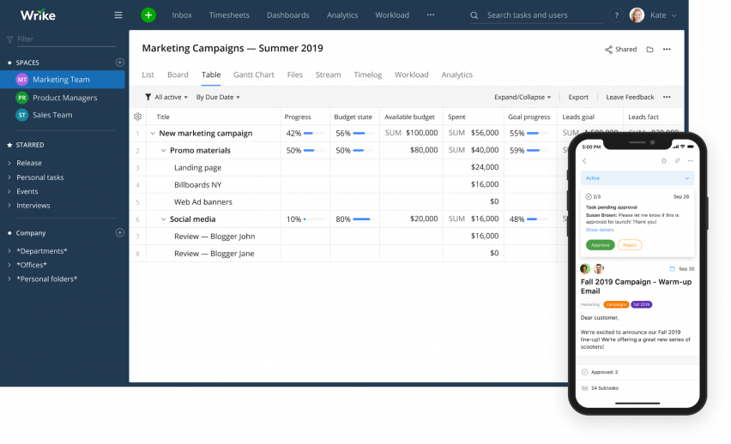Tap the orange campaigns tag on phone
731x444 pixels.
pos(616,304)
